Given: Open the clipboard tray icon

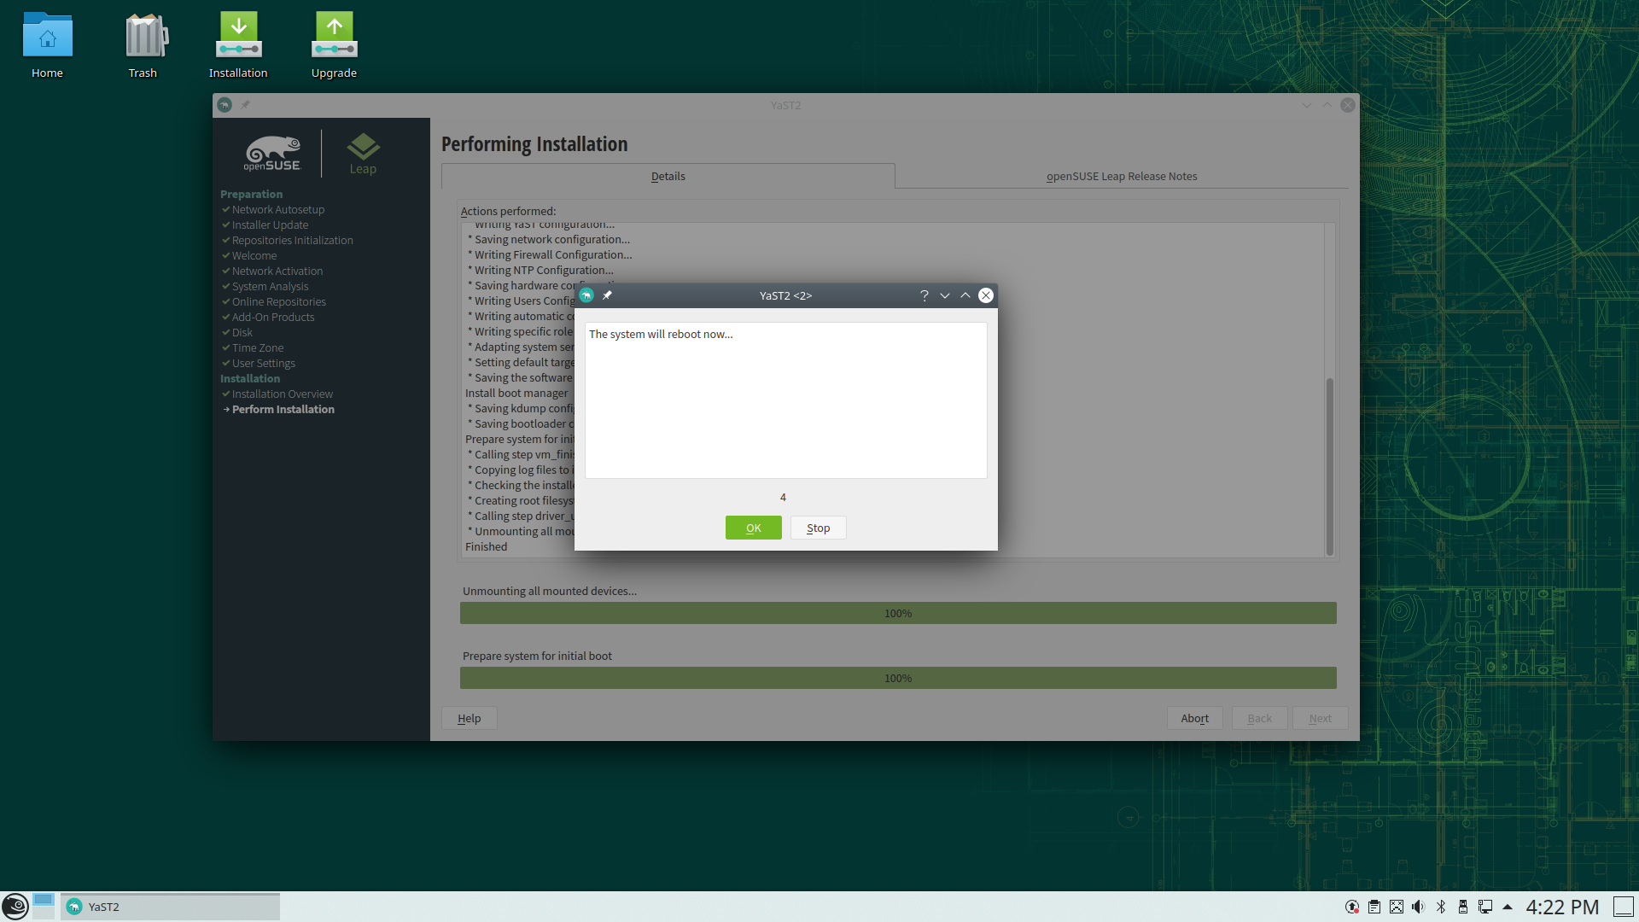Looking at the screenshot, I should coord(1374,907).
